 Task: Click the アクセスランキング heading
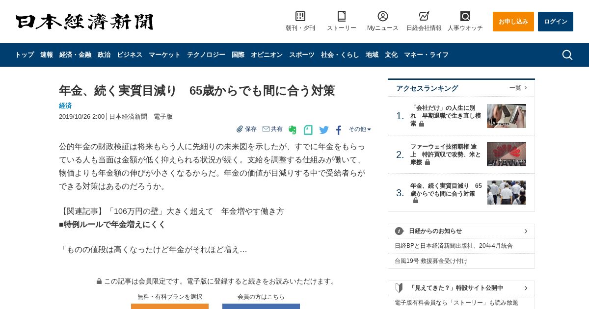[x=427, y=88]
